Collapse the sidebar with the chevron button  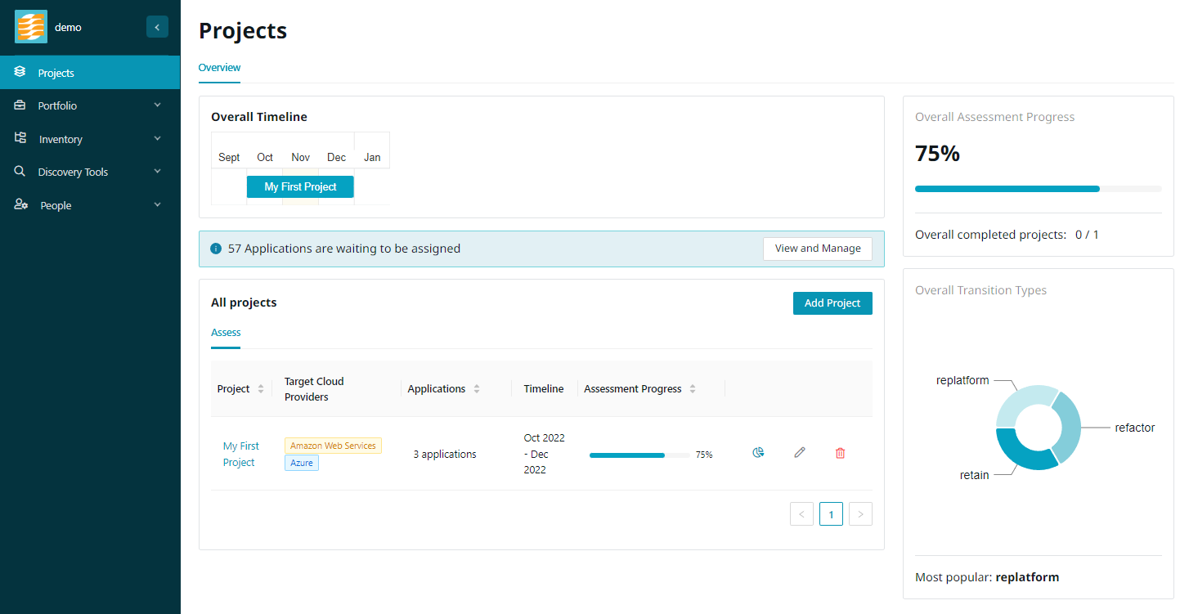157,27
